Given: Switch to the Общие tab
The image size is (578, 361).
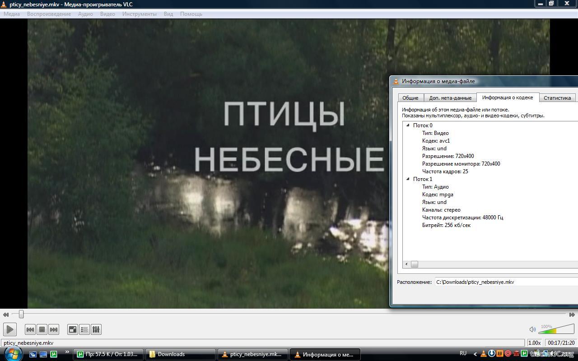Looking at the screenshot, I should coord(410,98).
